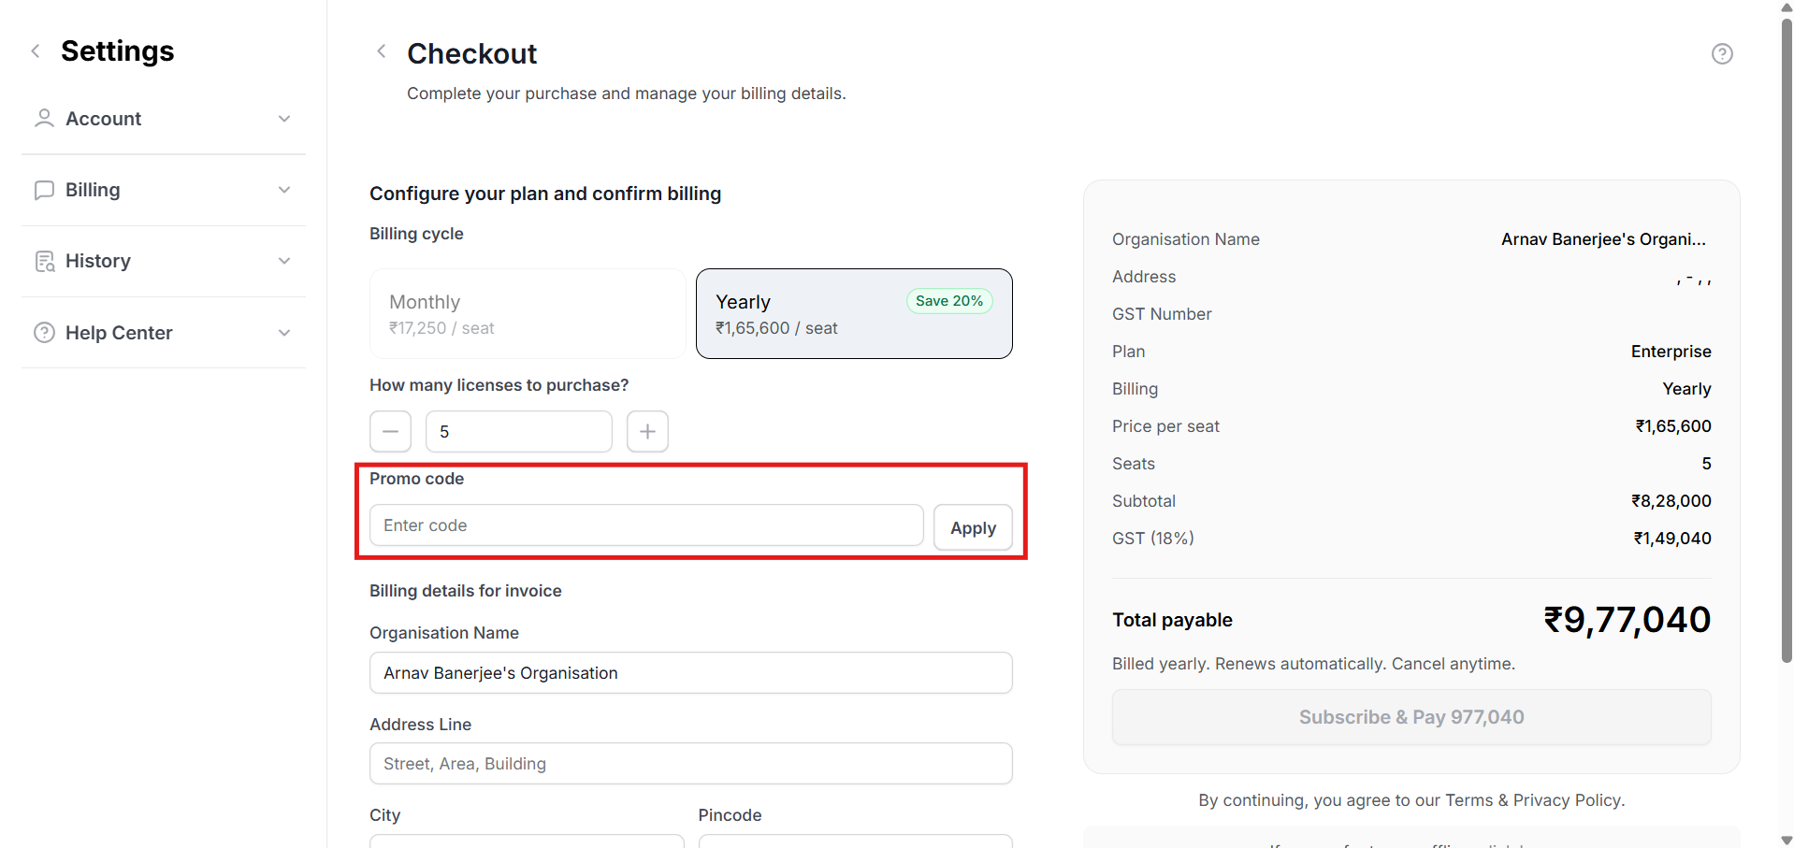
Task: Click the Enter code promo field
Action: (645, 525)
